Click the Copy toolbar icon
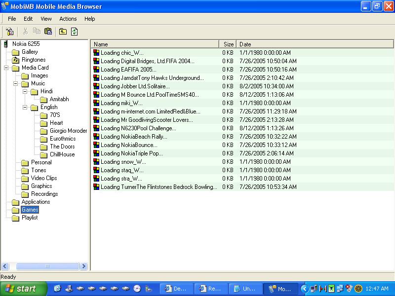 37,31
